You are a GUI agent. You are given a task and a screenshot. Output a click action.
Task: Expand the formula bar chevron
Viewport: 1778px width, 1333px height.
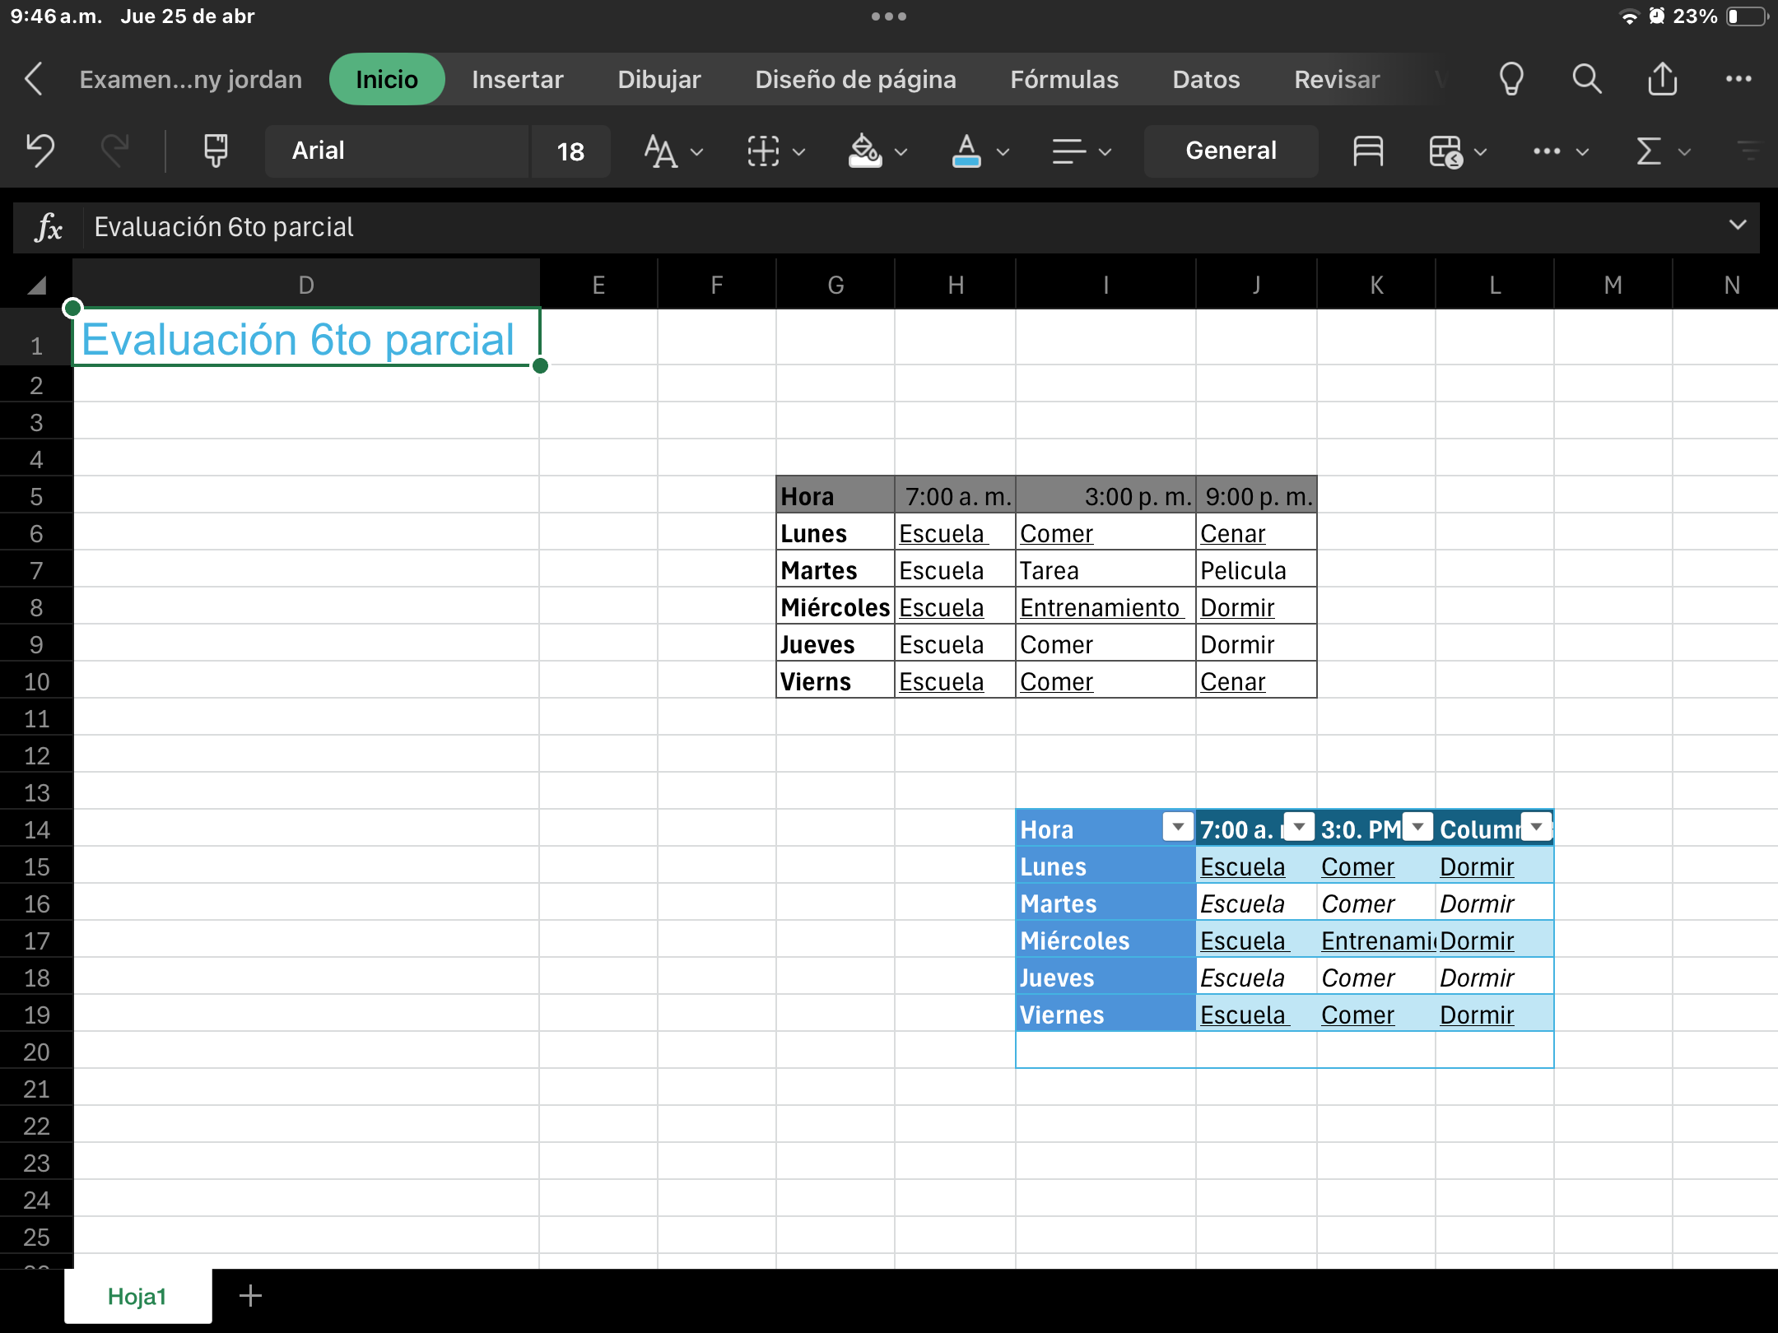coord(1738,225)
